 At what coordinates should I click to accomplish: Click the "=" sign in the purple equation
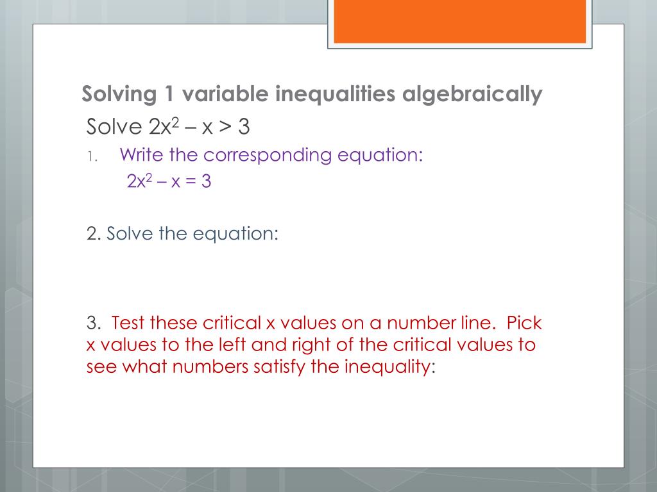coord(191,182)
